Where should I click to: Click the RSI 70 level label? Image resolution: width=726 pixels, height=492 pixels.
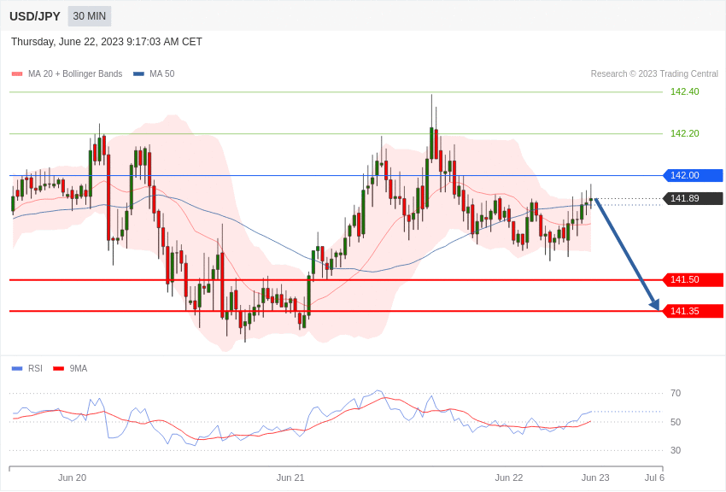coord(676,393)
